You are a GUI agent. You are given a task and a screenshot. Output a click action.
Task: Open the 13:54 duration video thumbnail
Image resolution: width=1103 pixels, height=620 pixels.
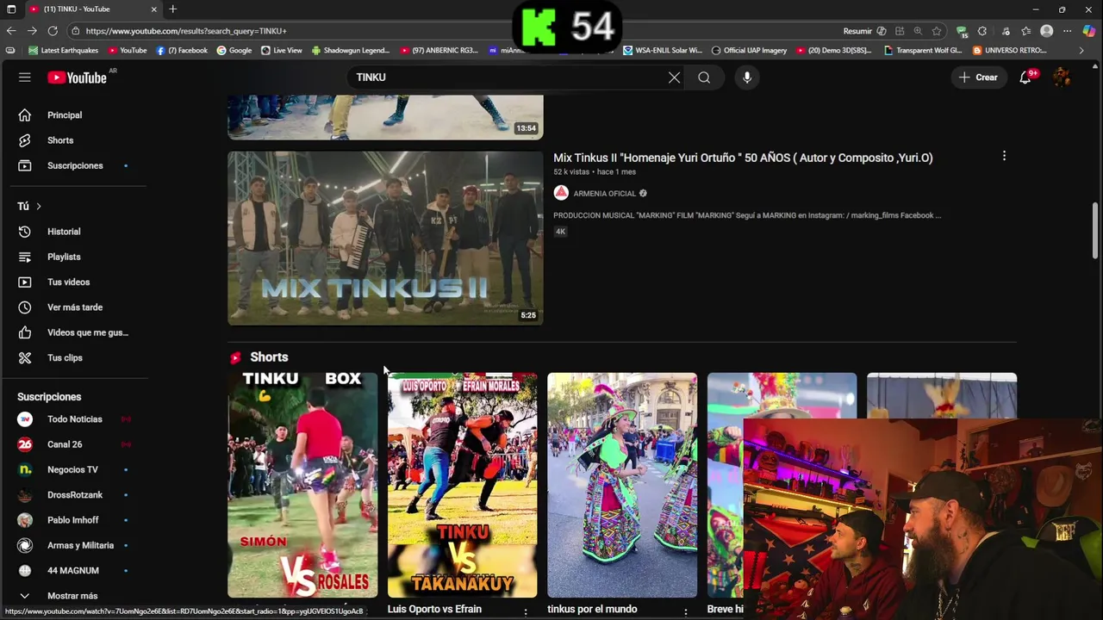[x=385, y=117]
